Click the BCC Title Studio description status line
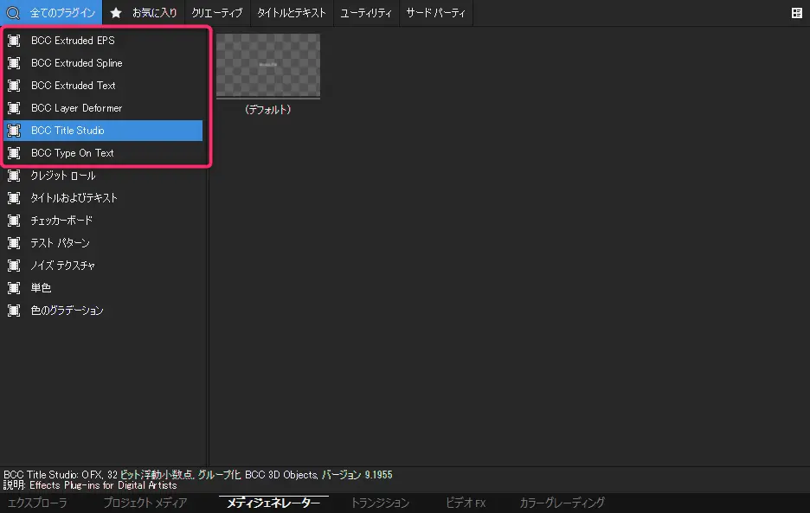 (198, 475)
